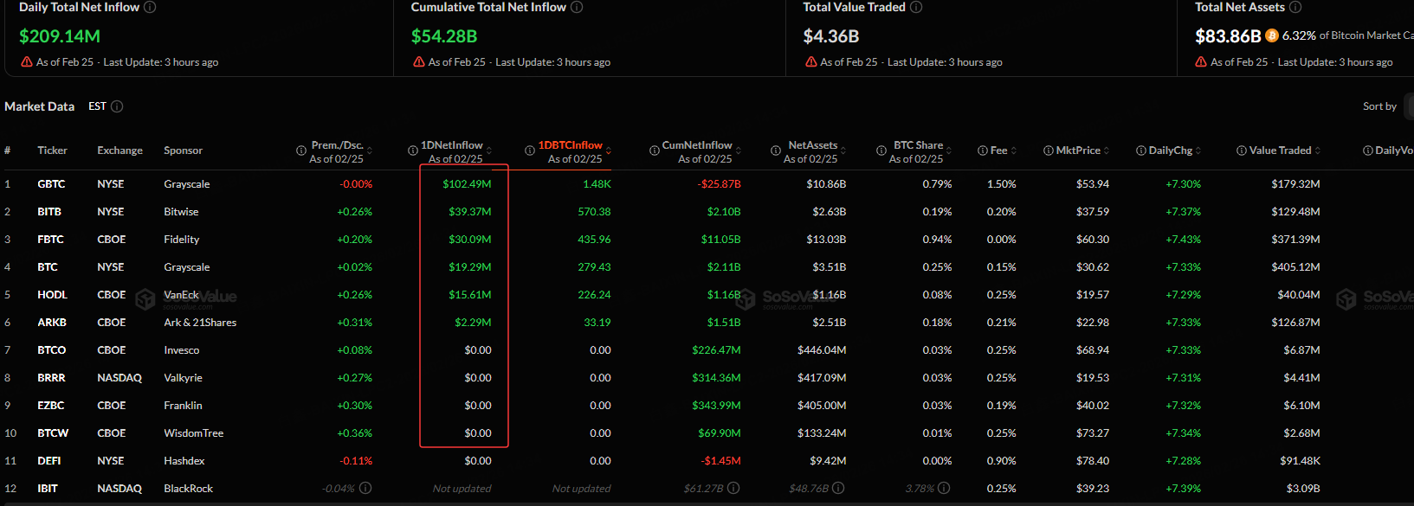Sort table by Value Traded column

coord(1318,151)
